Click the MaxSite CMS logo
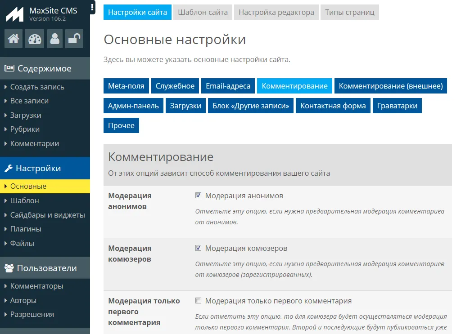 coord(15,14)
